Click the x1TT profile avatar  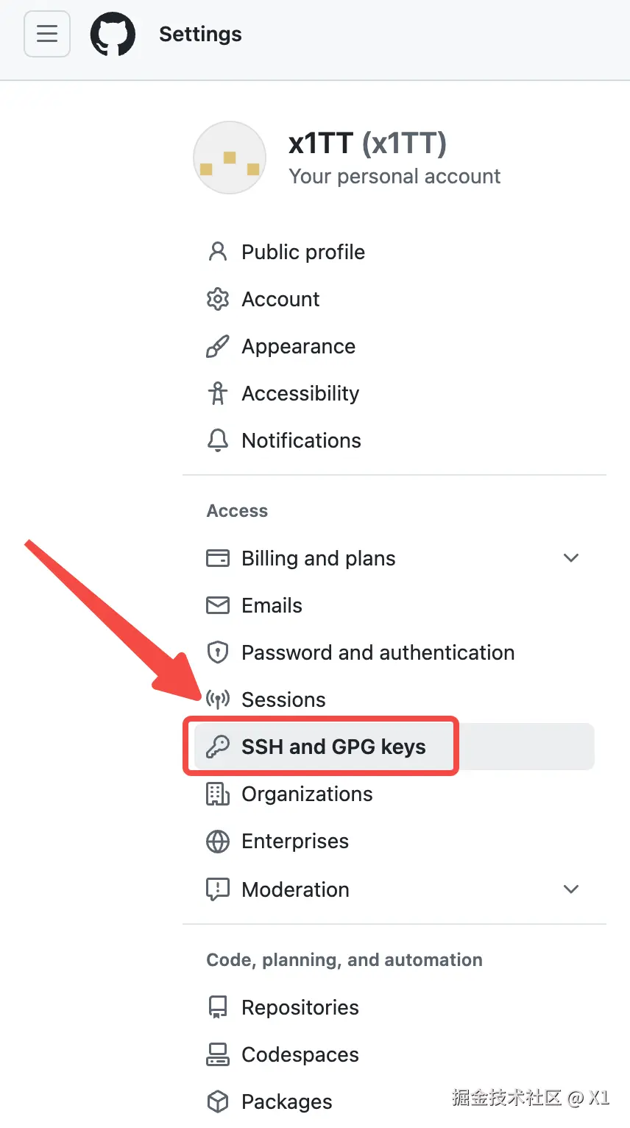(230, 158)
